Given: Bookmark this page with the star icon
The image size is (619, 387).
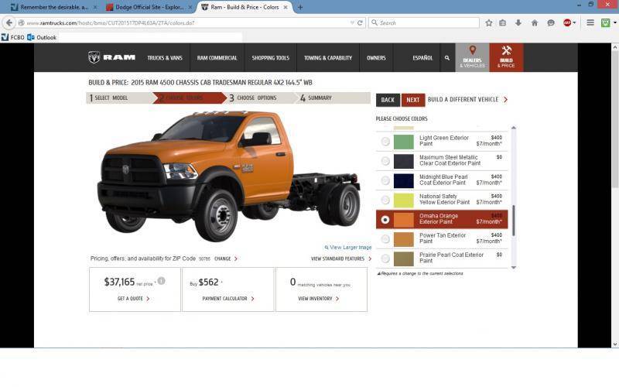Looking at the screenshot, I should pos(488,22).
